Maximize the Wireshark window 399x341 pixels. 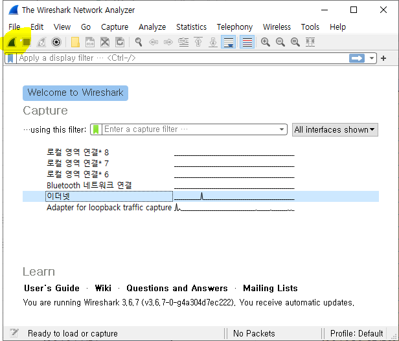[354, 10]
